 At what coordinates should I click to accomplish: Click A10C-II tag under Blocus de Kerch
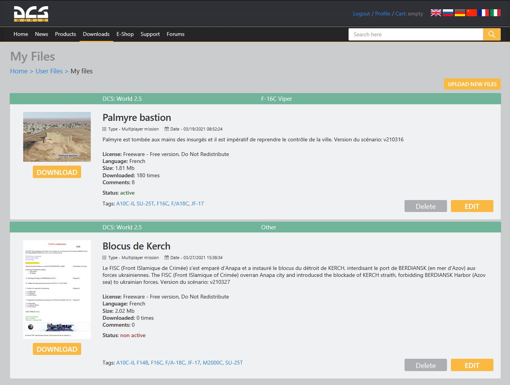(x=125, y=363)
